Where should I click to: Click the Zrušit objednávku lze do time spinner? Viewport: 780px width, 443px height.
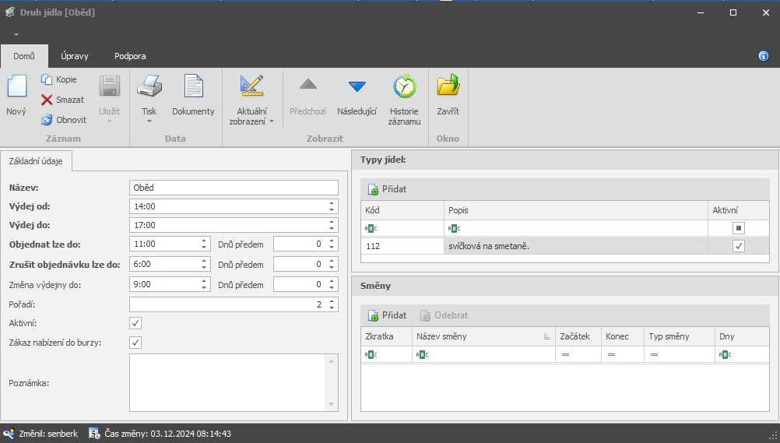[203, 264]
